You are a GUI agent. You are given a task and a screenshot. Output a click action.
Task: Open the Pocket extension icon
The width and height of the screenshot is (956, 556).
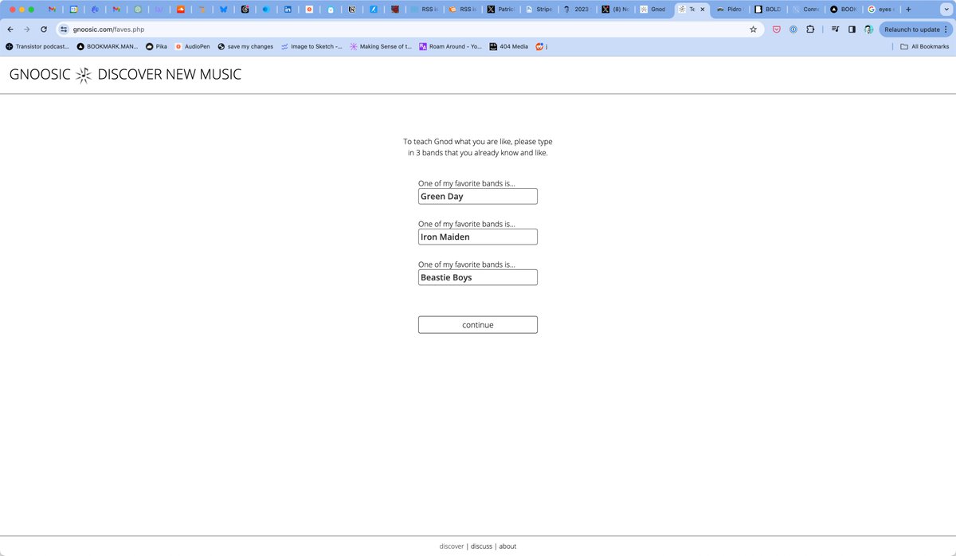pyautogui.click(x=776, y=29)
